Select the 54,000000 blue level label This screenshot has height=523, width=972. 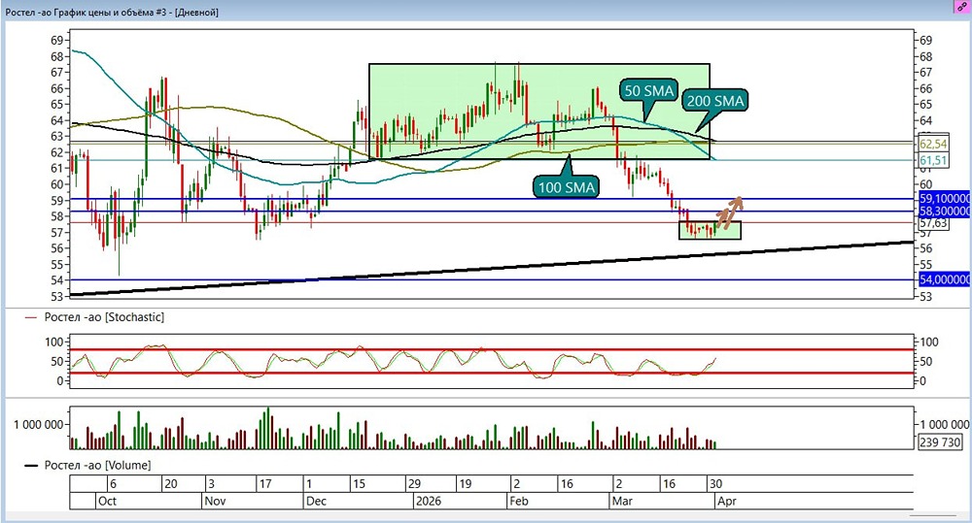click(x=945, y=279)
